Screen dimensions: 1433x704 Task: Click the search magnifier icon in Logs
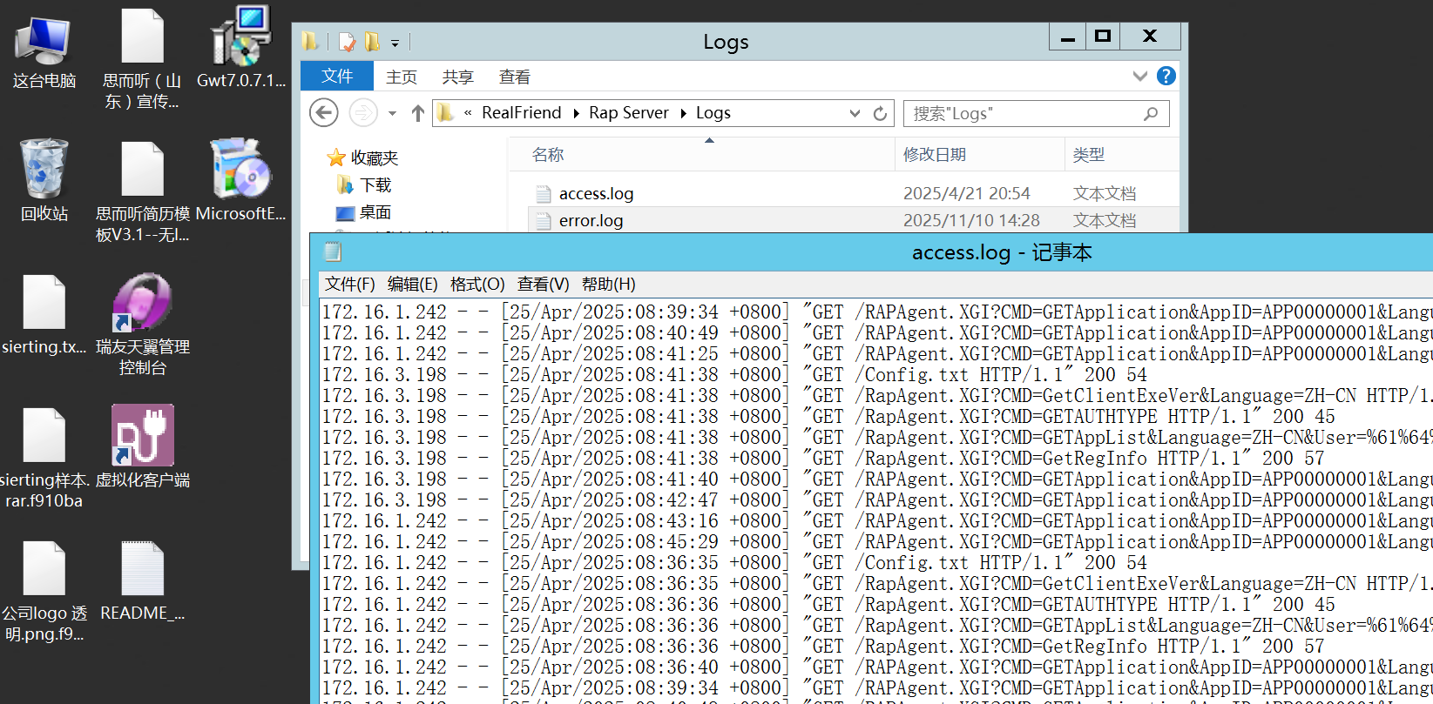coord(1151,113)
